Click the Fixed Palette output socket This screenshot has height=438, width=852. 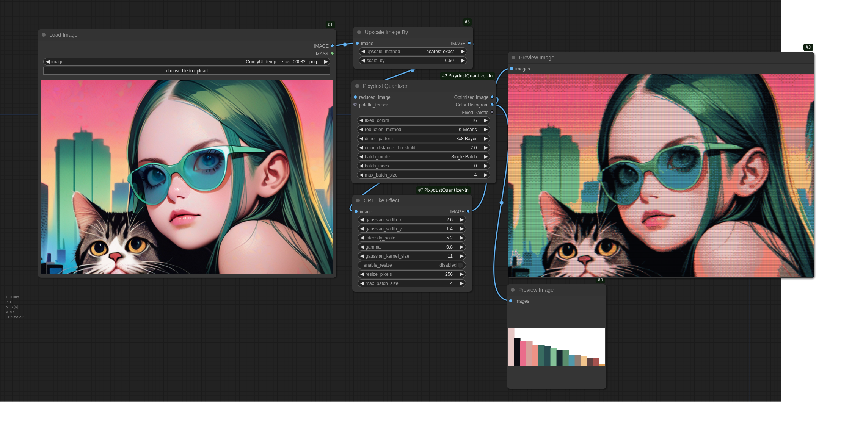coord(492,112)
